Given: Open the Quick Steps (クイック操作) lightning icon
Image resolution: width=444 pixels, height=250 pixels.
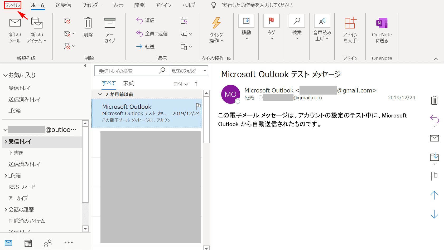Looking at the screenshot, I should click(x=216, y=23).
